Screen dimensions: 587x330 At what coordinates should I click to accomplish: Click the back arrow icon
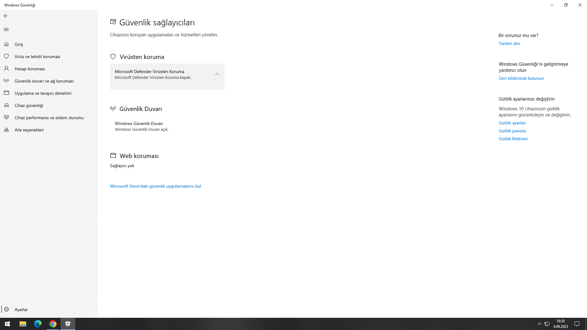point(6,16)
